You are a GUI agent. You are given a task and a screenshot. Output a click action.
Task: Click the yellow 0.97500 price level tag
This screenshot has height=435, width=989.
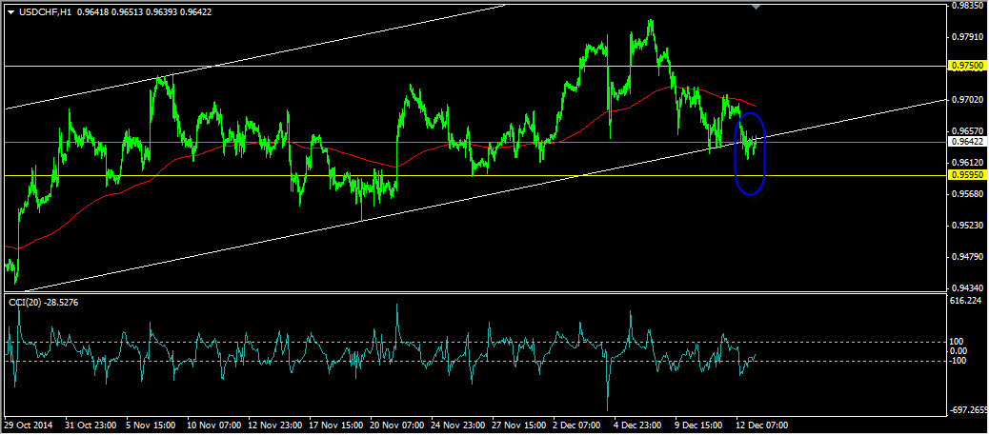[967, 66]
